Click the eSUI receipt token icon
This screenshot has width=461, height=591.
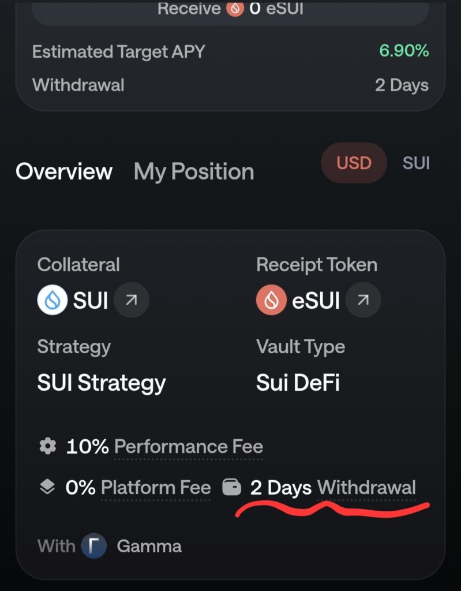click(272, 301)
